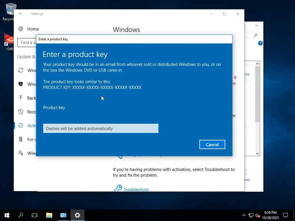
Task: Open File Explorer from taskbar
Action: tap(49, 215)
